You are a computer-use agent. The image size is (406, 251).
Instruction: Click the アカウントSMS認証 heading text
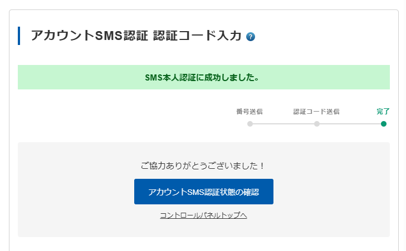89,36
